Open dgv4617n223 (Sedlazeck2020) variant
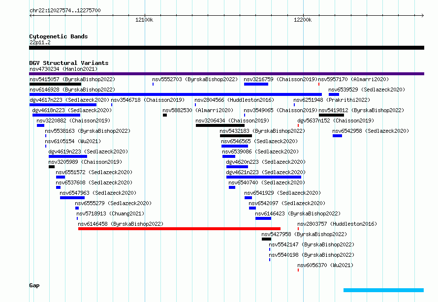Screen dimensions: 438x302 (x=69, y=100)
